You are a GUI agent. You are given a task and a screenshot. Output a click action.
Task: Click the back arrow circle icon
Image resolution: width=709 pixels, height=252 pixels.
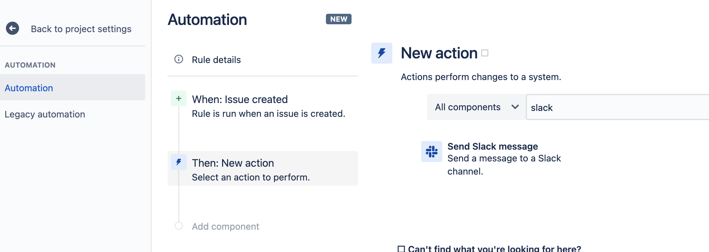[12, 29]
